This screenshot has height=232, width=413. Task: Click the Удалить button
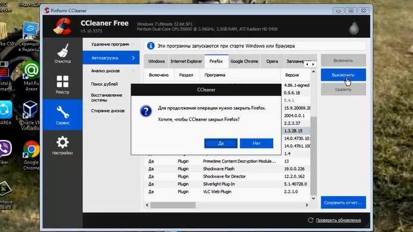(343, 90)
